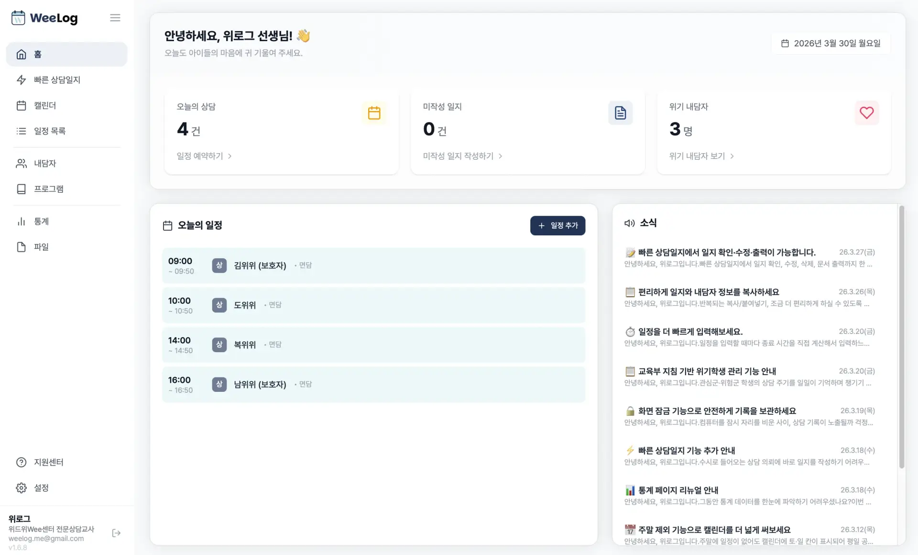918x555 pixels.
Task: Click the 상 badge on 도위위 appointment
Action: point(219,305)
